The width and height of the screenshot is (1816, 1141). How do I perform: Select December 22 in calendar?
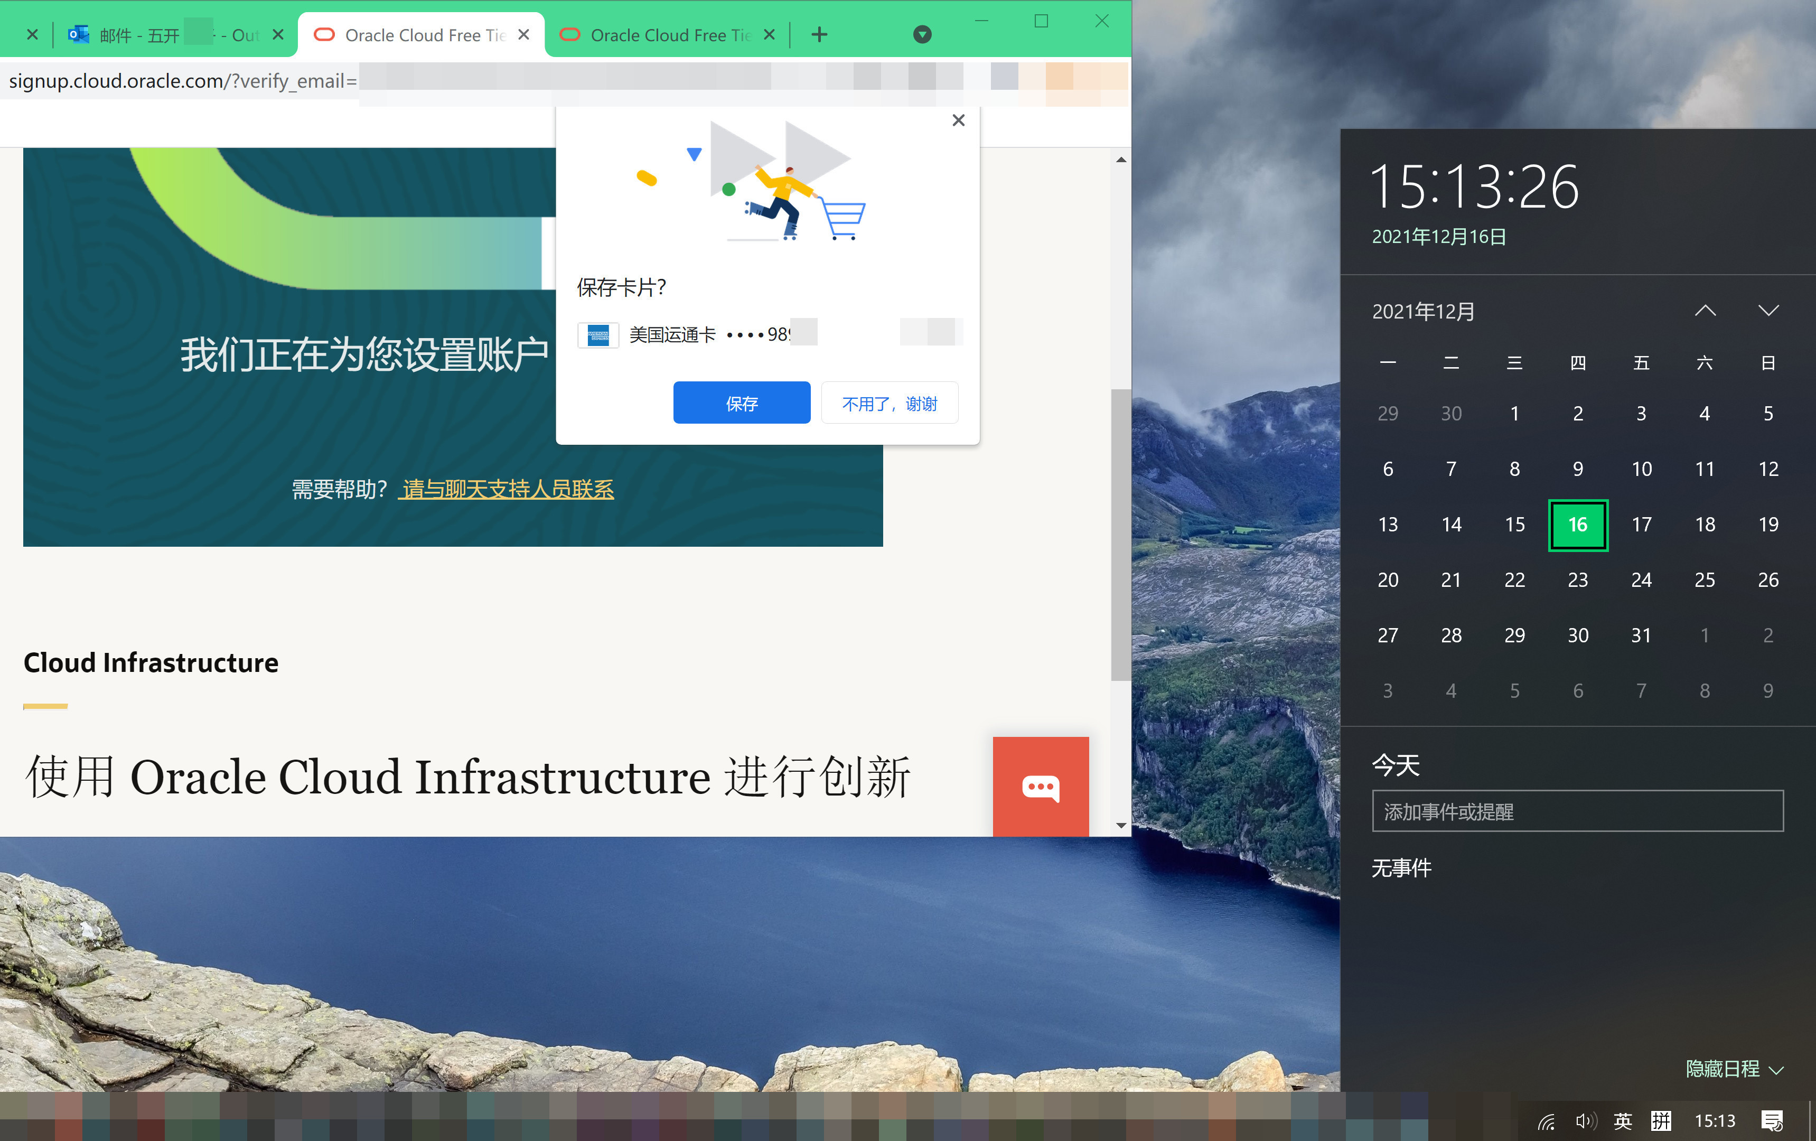pyautogui.click(x=1514, y=580)
